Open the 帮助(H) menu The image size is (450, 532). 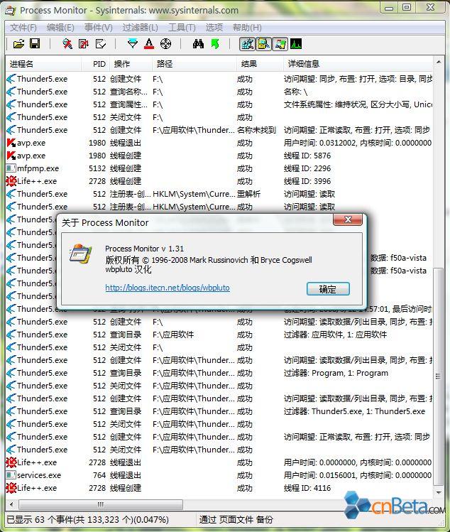(247, 28)
